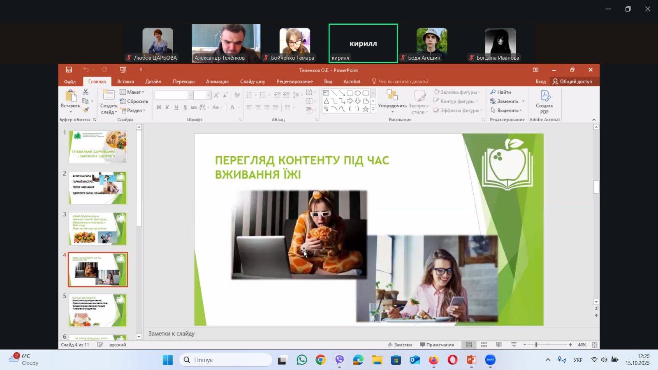Toggle italic formatting button К
Screen dimensions: 658x370
click(x=167, y=107)
